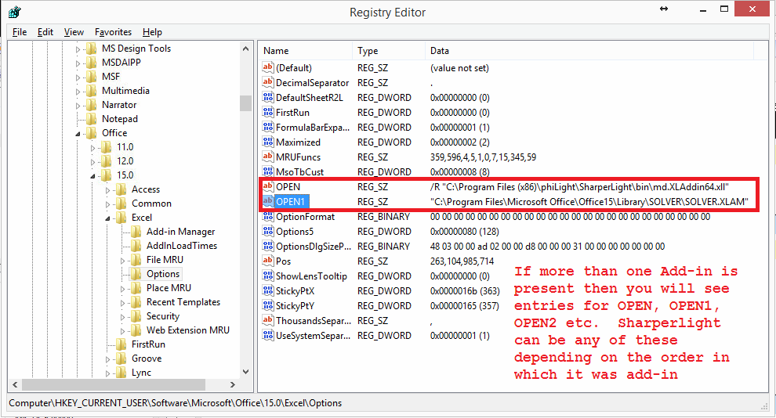Expand the Access key node
The width and height of the screenshot is (776, 418).
pos(107,190)
